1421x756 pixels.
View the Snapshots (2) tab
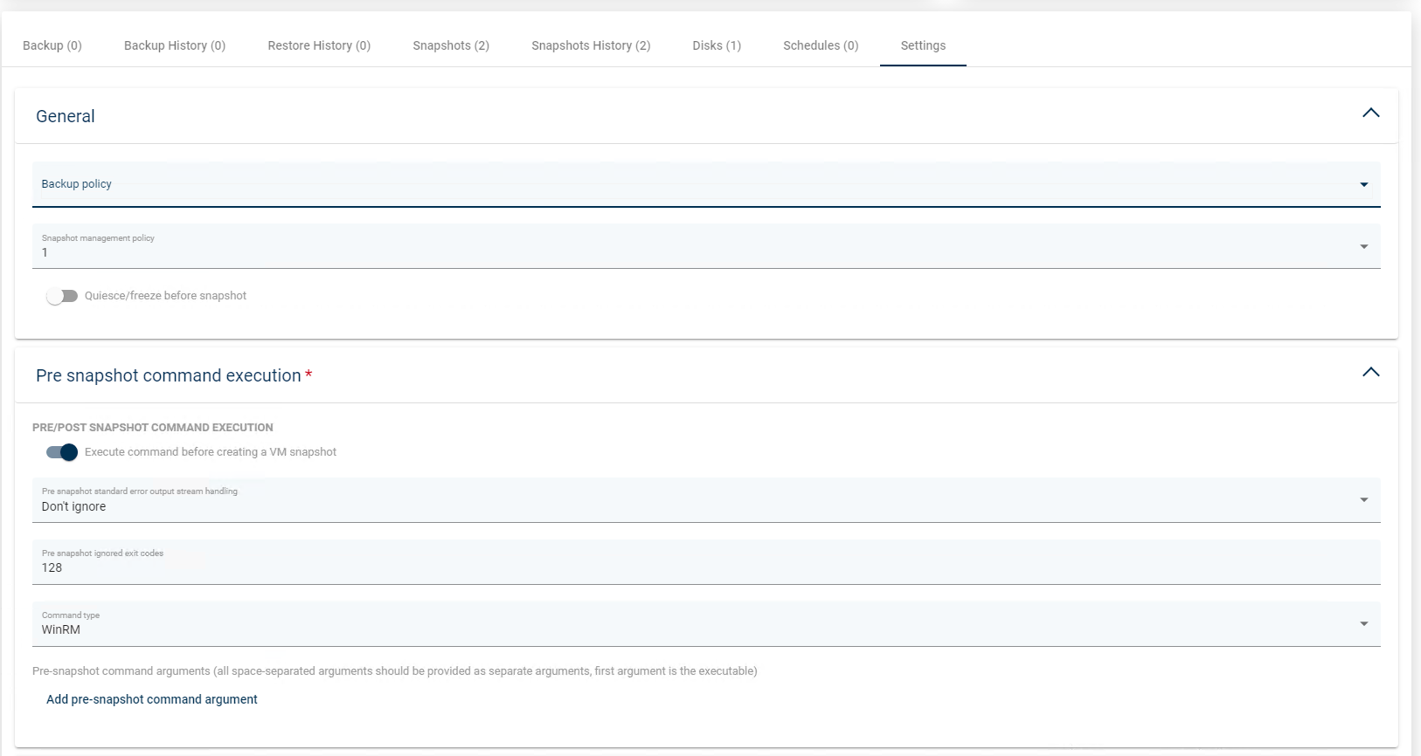point(451,45)
